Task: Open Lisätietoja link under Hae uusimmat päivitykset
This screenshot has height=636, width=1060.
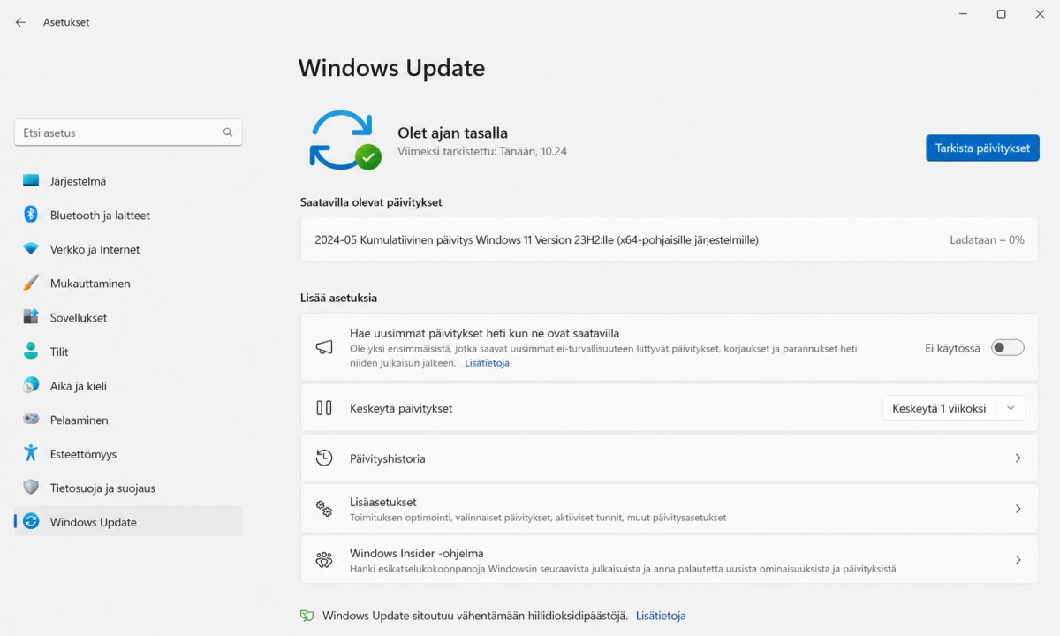Action: pos(487,363)
